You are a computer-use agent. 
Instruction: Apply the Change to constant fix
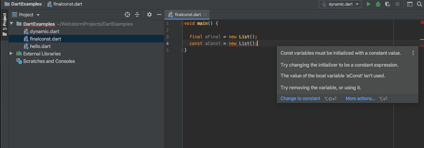(x=300, y=99)
